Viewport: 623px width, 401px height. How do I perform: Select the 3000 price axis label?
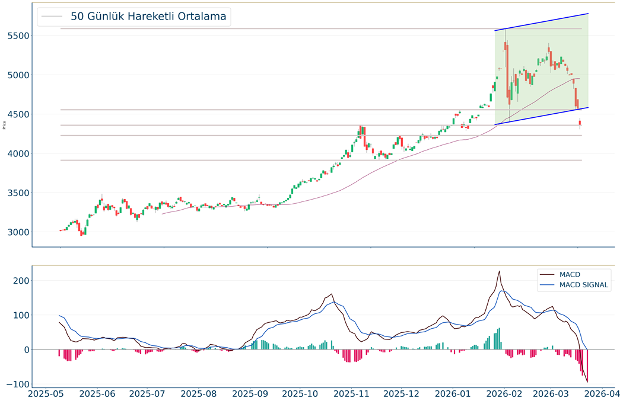point(19,232)
